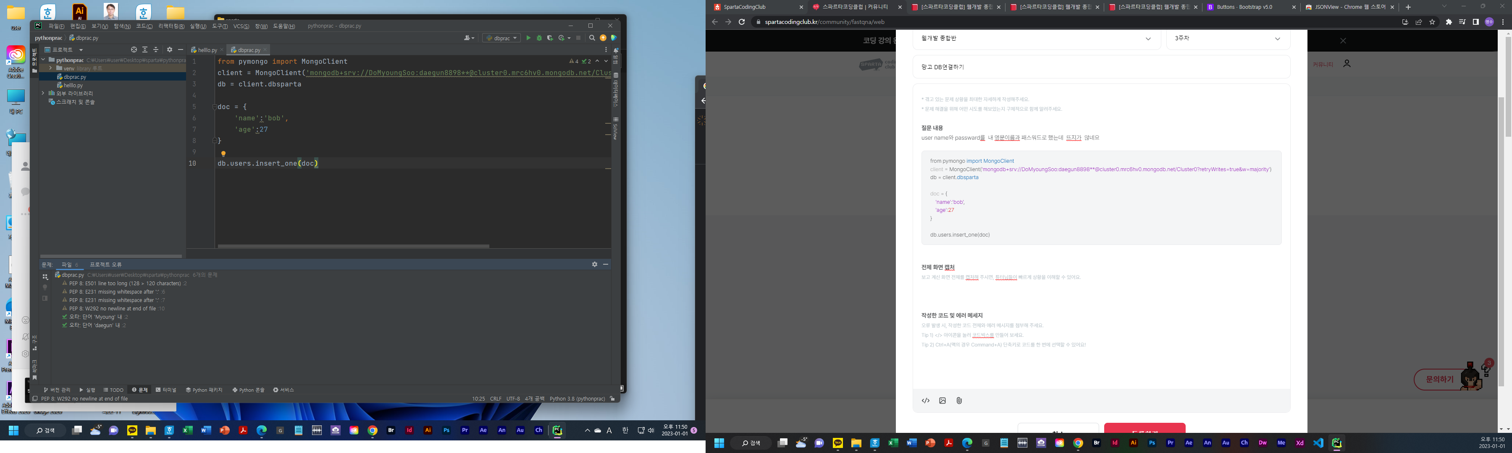Image resolution: width=1512 pixels, height=453 pixels.
Task: Open the Python 콘솔 tool window
Action: pyautogui.click(x=249, y=390)
